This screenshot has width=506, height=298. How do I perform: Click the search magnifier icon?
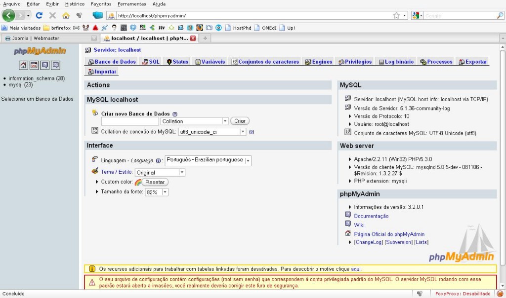point(500,15)
